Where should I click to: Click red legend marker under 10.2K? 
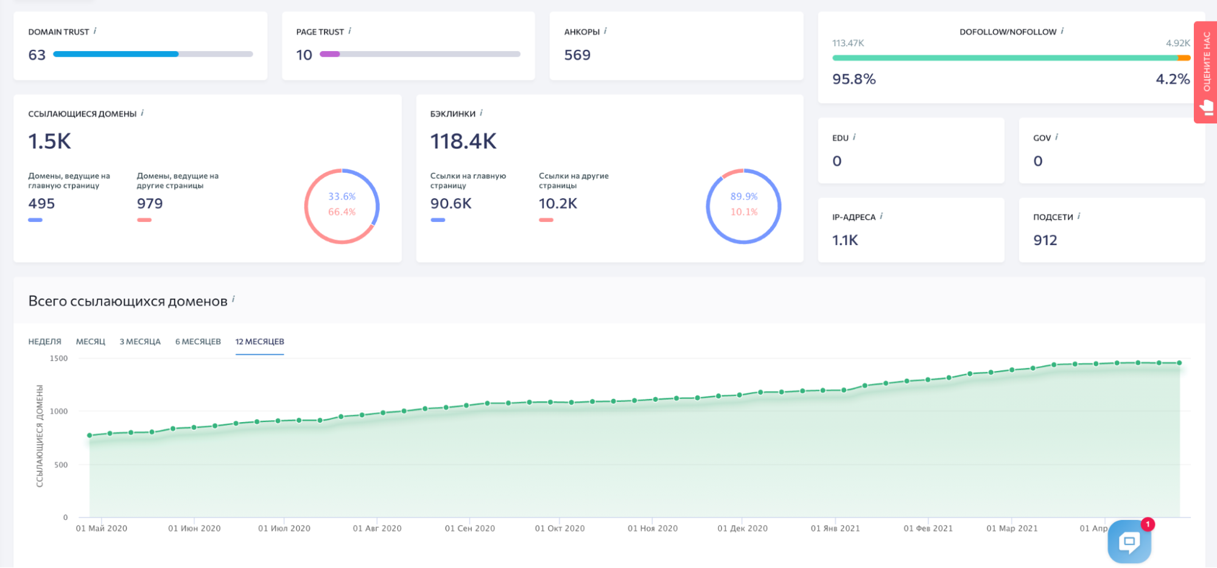click(x=546, y=220)
